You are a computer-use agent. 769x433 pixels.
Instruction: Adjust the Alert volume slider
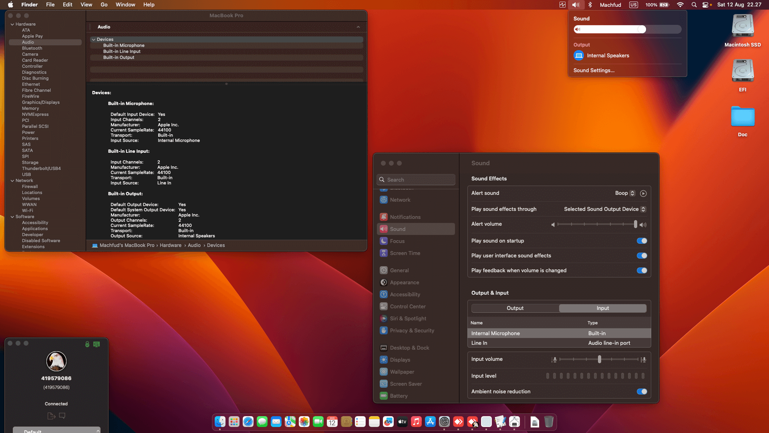(x=597, y=225)
